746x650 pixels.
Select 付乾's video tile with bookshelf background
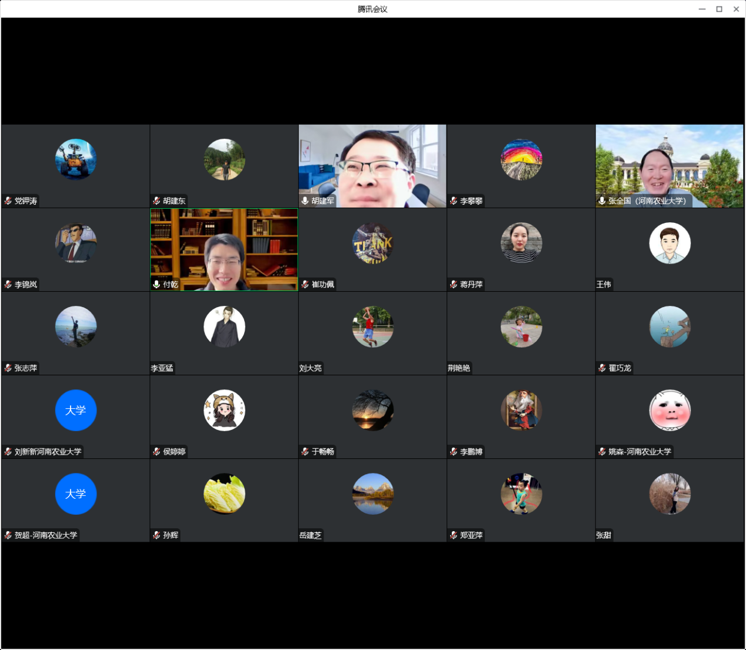224,249
